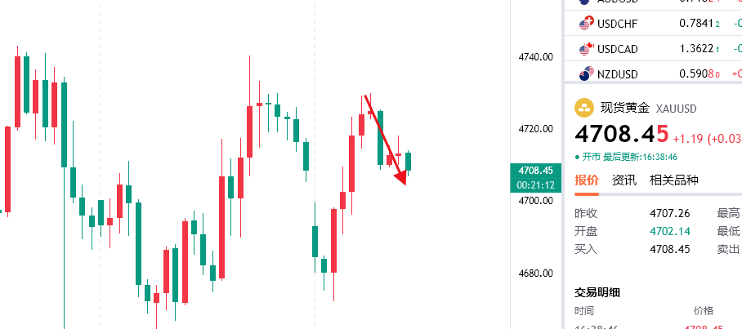This screenshot has width=742, height=329.
Task: Click the USDCAD flag icon
Action: click(x=585, y=49)
